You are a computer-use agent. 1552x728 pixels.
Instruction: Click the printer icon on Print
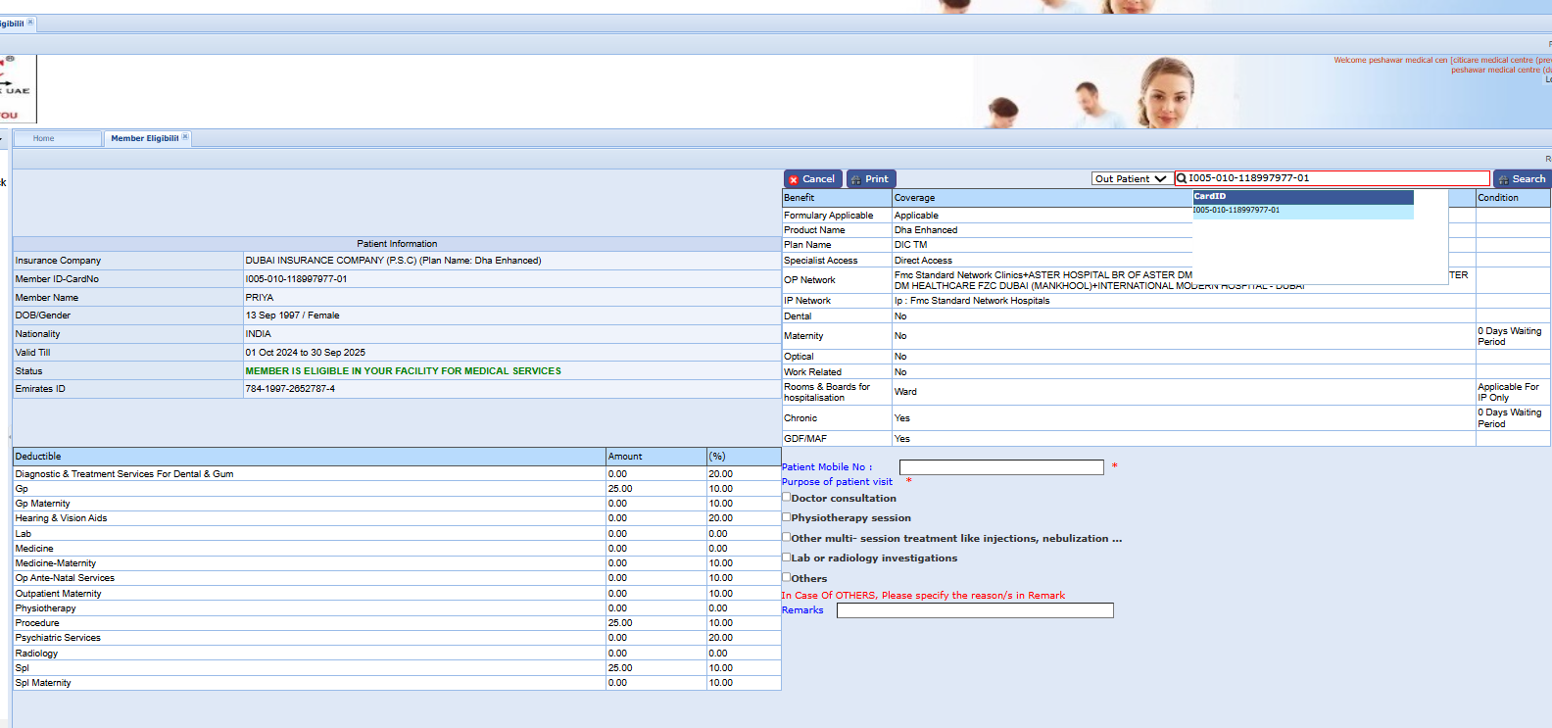(x=855, y=180)
